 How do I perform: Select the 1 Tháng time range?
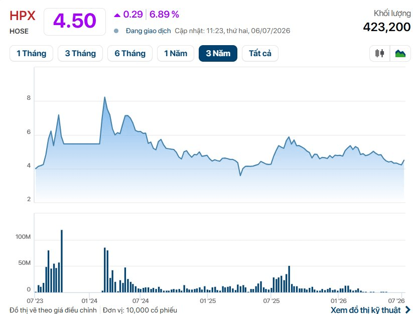[x=31, y=54]
